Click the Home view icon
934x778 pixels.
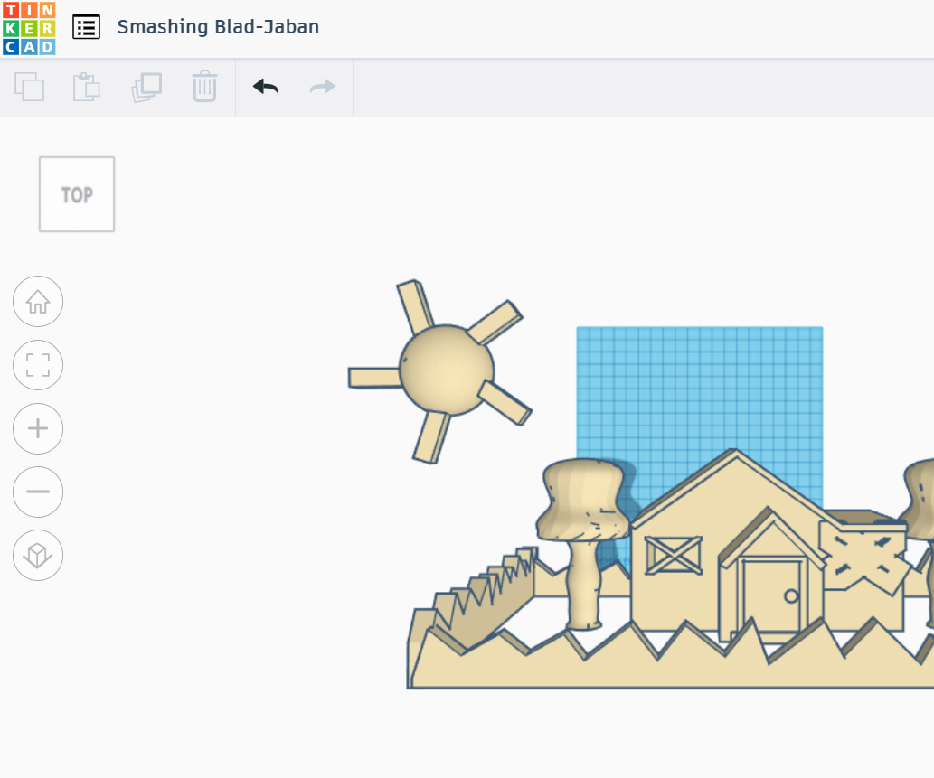[37, 301]
